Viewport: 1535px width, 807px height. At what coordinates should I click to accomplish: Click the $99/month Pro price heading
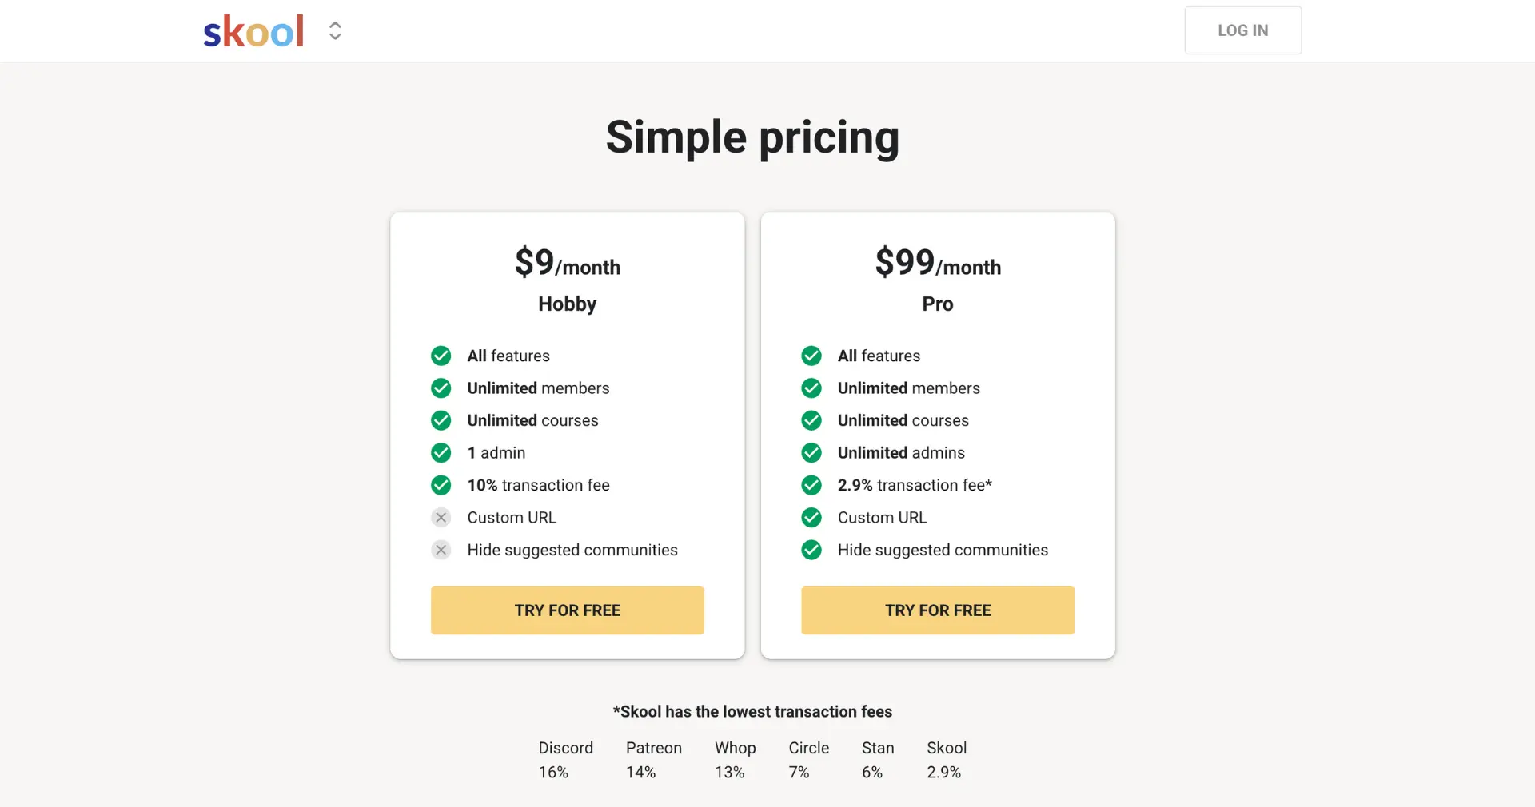937,264
